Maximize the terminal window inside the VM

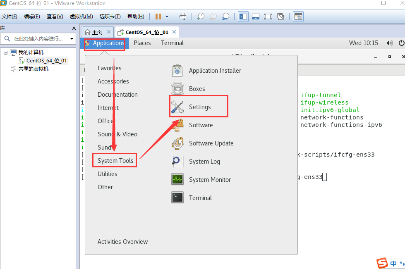tap(390, 57)
